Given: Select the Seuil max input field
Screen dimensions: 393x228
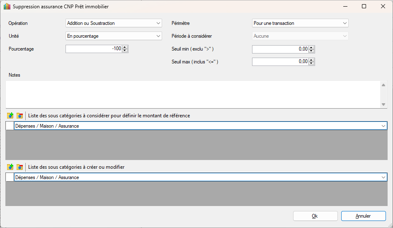Looking at the screenshot, I should [280, 62].
